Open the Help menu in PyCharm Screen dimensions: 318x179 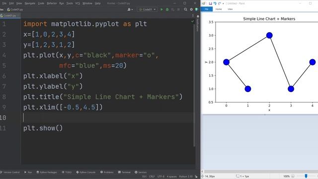(98, 3)
